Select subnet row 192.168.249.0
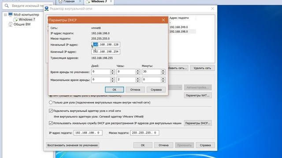This screenshot has height=158, width=282. coord(178,27)
